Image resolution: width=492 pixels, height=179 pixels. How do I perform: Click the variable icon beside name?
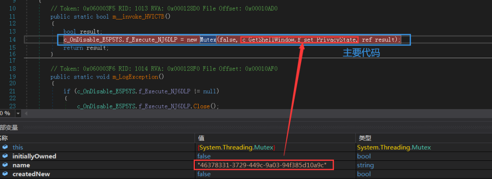[x=5, y=165]
